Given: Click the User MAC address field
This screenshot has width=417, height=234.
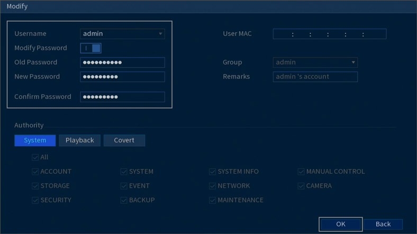Looking at the screenshot, I should tap(329, 34).
